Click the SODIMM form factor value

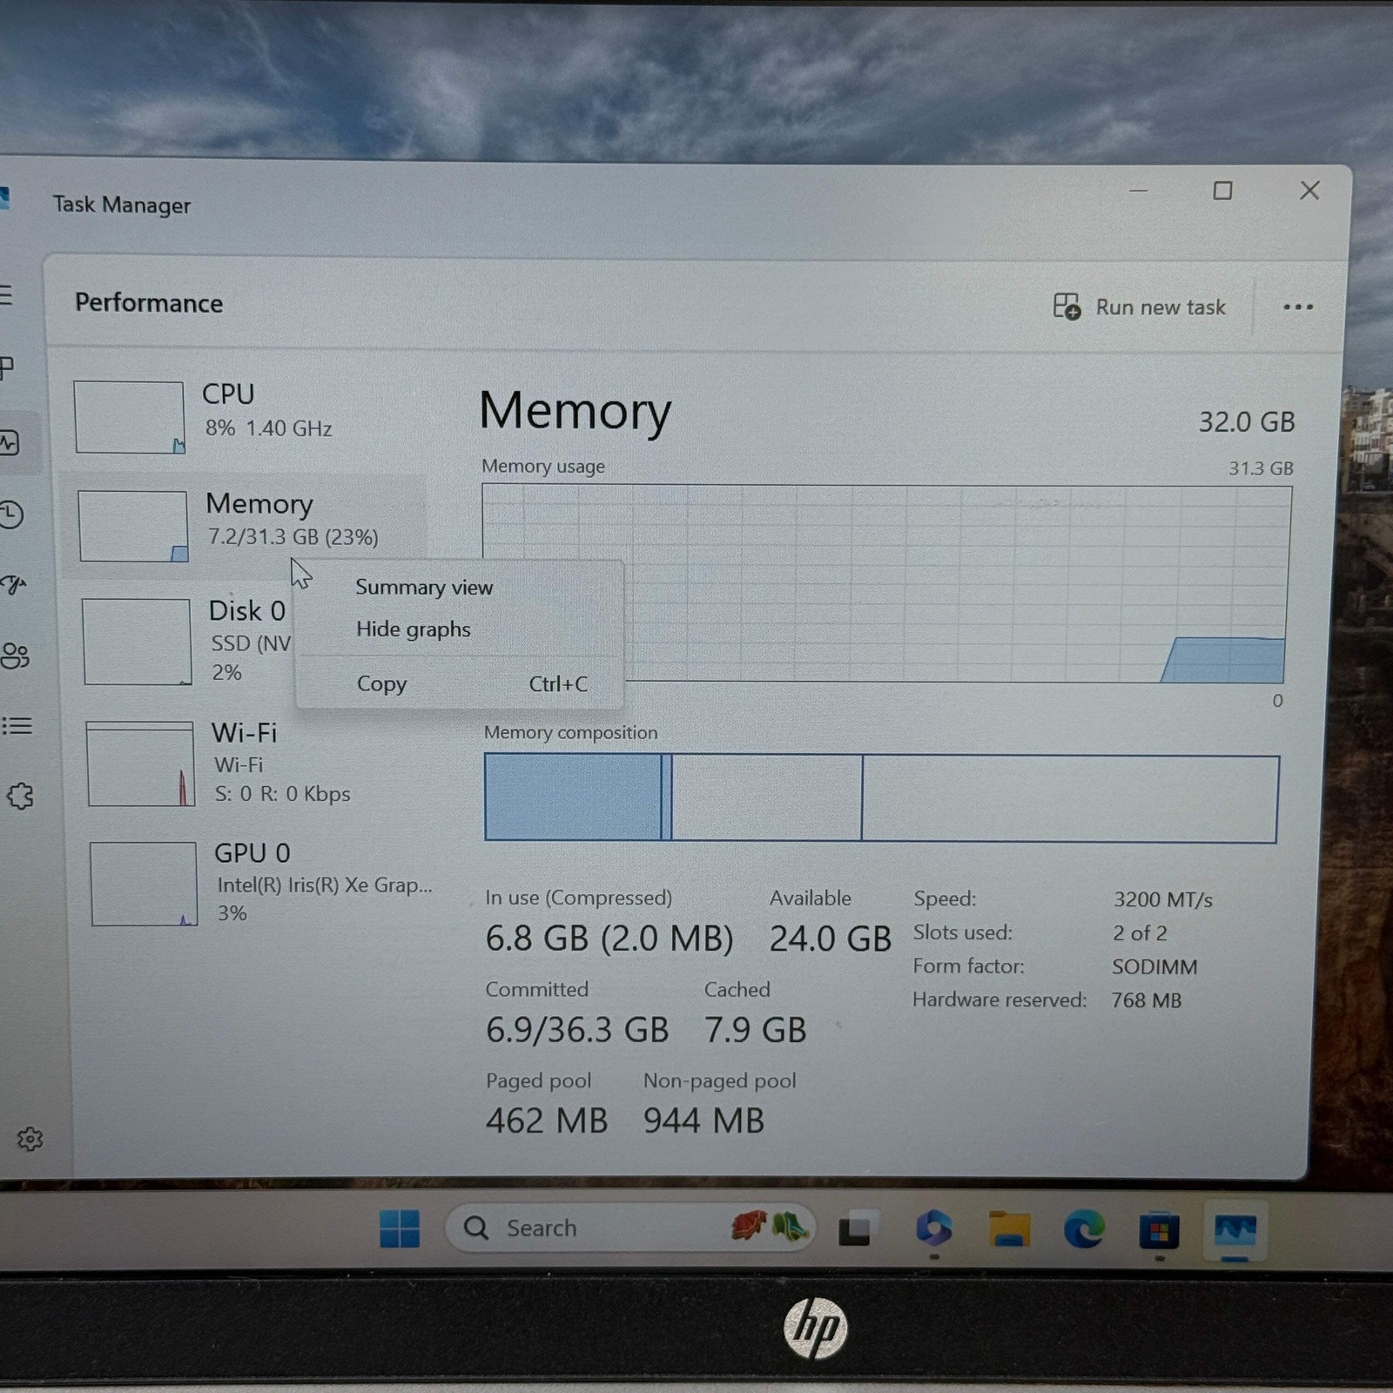click(1154, 966)
